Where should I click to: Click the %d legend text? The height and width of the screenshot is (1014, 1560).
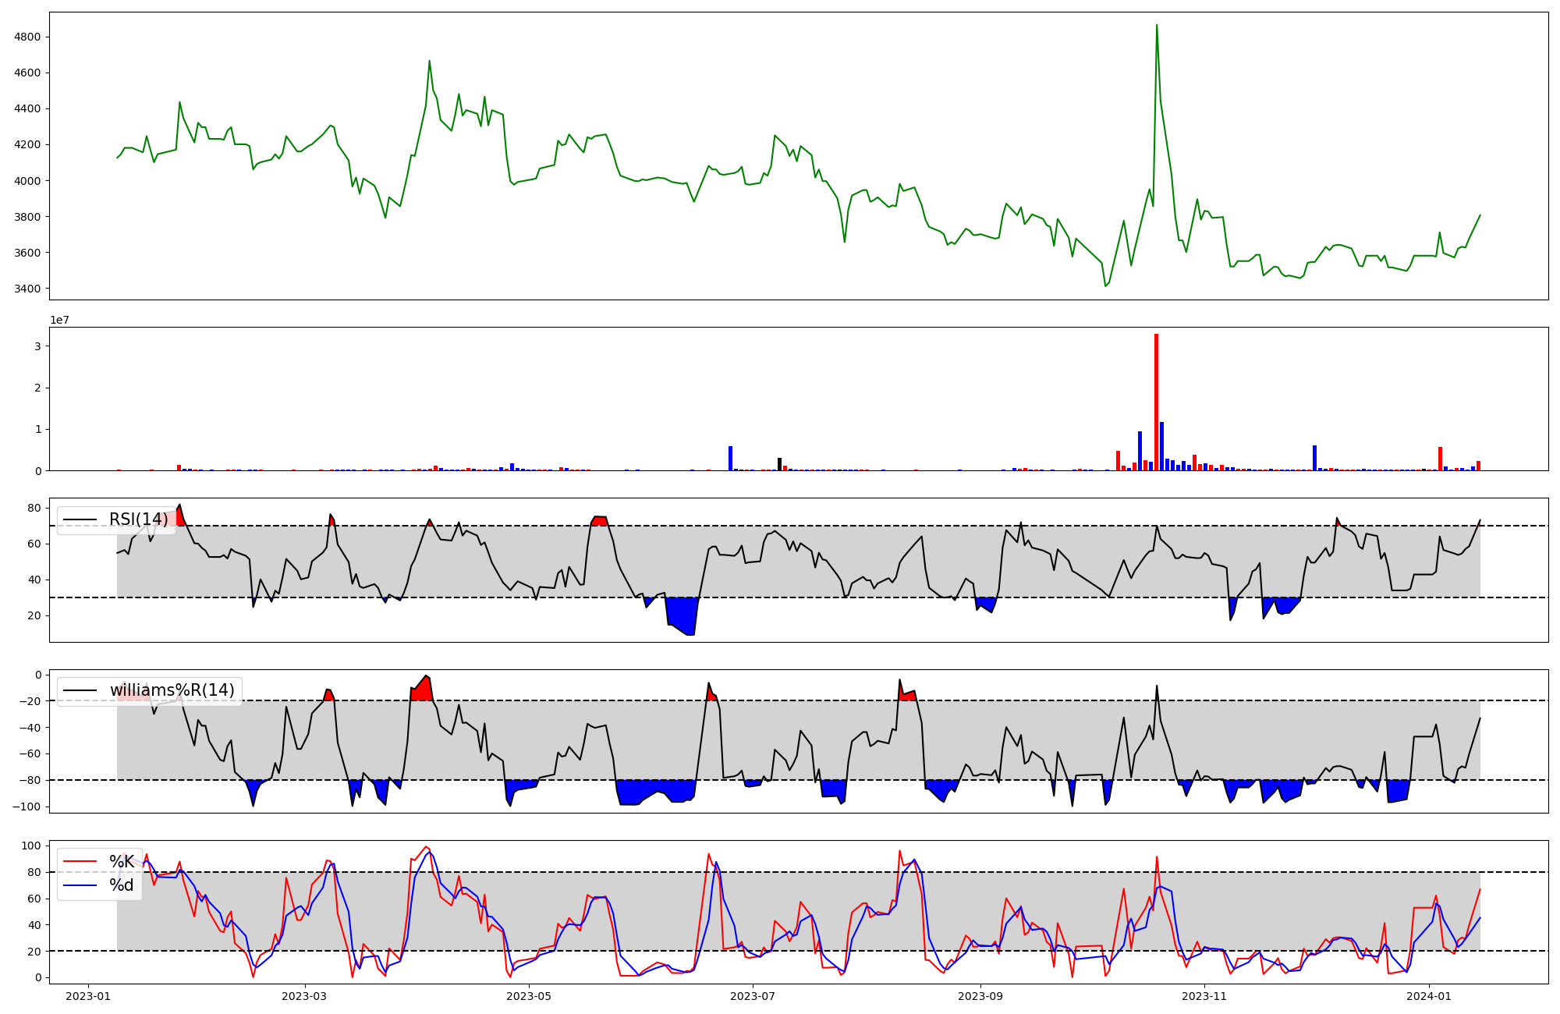[x=121, y=885]
